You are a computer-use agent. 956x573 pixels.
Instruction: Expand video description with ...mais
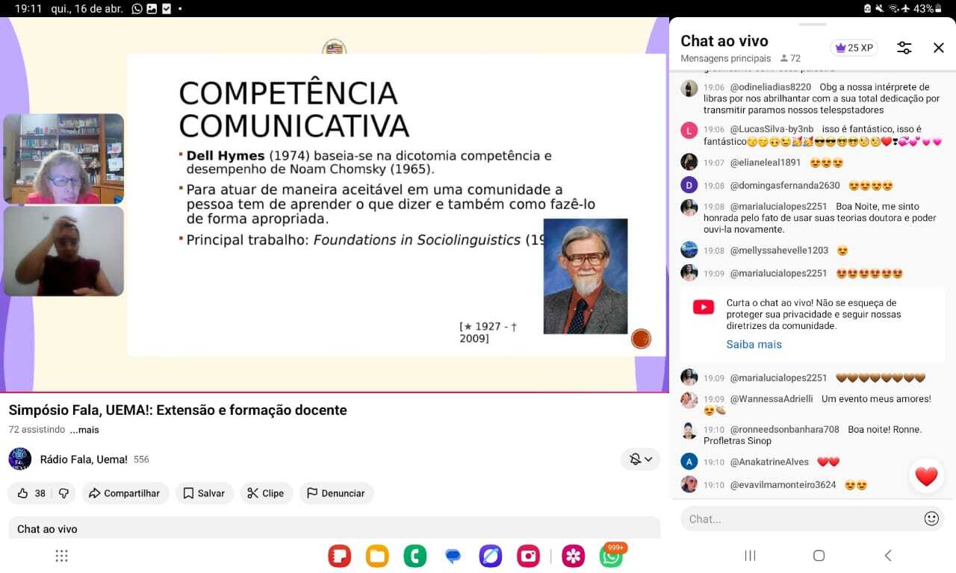[x=84, y=430]
